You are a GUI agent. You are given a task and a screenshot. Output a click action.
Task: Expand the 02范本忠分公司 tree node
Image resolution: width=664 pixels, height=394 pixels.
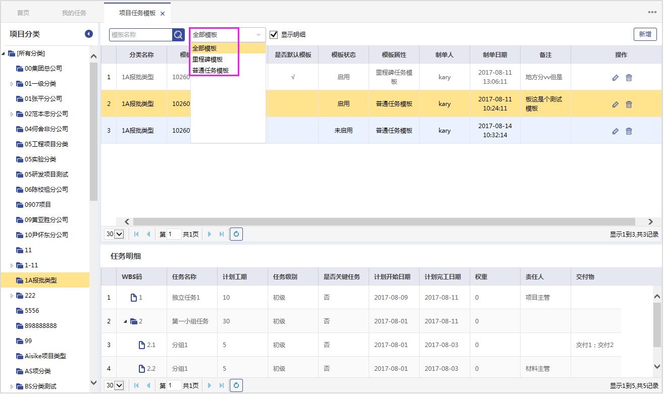click(x=12, y=114)
